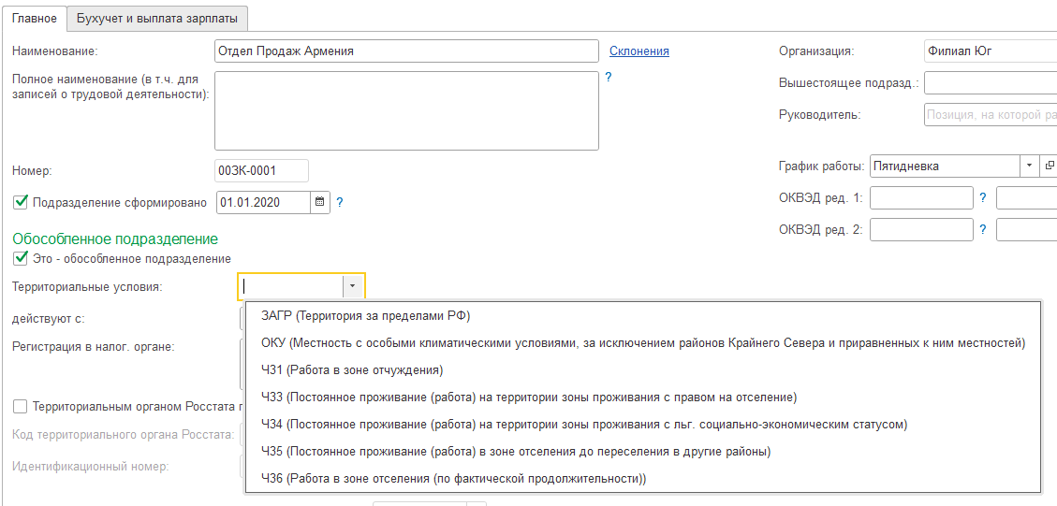This screenshot has height=506, width=1057.
Task: Click help icon for ОКВЭД ред. 1
Action: coord(983,197)
